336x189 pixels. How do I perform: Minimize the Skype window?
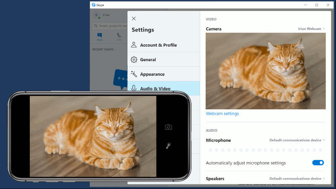click(305, 5)
